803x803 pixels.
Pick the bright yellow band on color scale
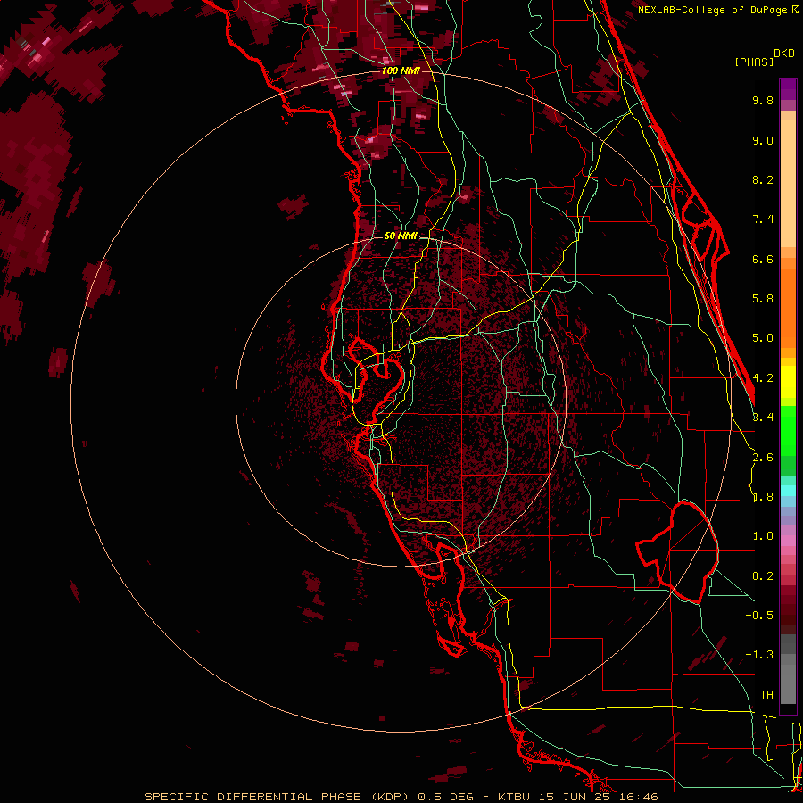click(x=788, y=382)
